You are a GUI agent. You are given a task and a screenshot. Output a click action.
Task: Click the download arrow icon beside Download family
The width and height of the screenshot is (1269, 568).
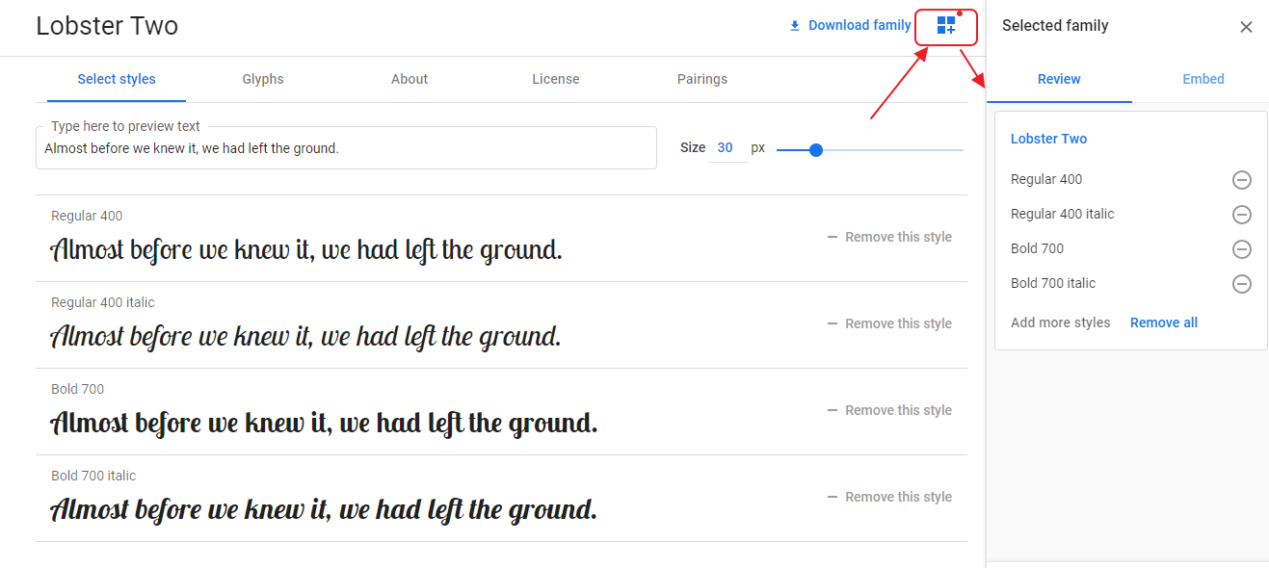tap(795, 26)
